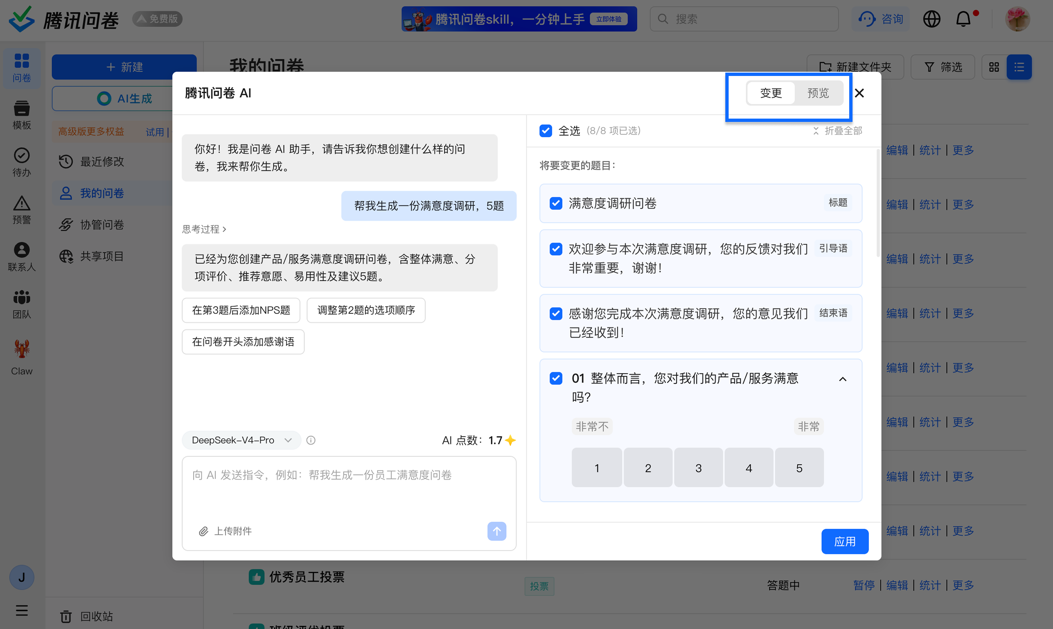Switch to the 预览 tab
The image size is (1053, 629).
[x=818, y=93]
